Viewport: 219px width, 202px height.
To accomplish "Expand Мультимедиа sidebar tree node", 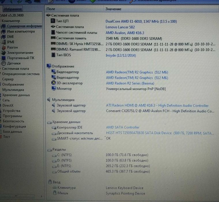I will coord(13,90).
